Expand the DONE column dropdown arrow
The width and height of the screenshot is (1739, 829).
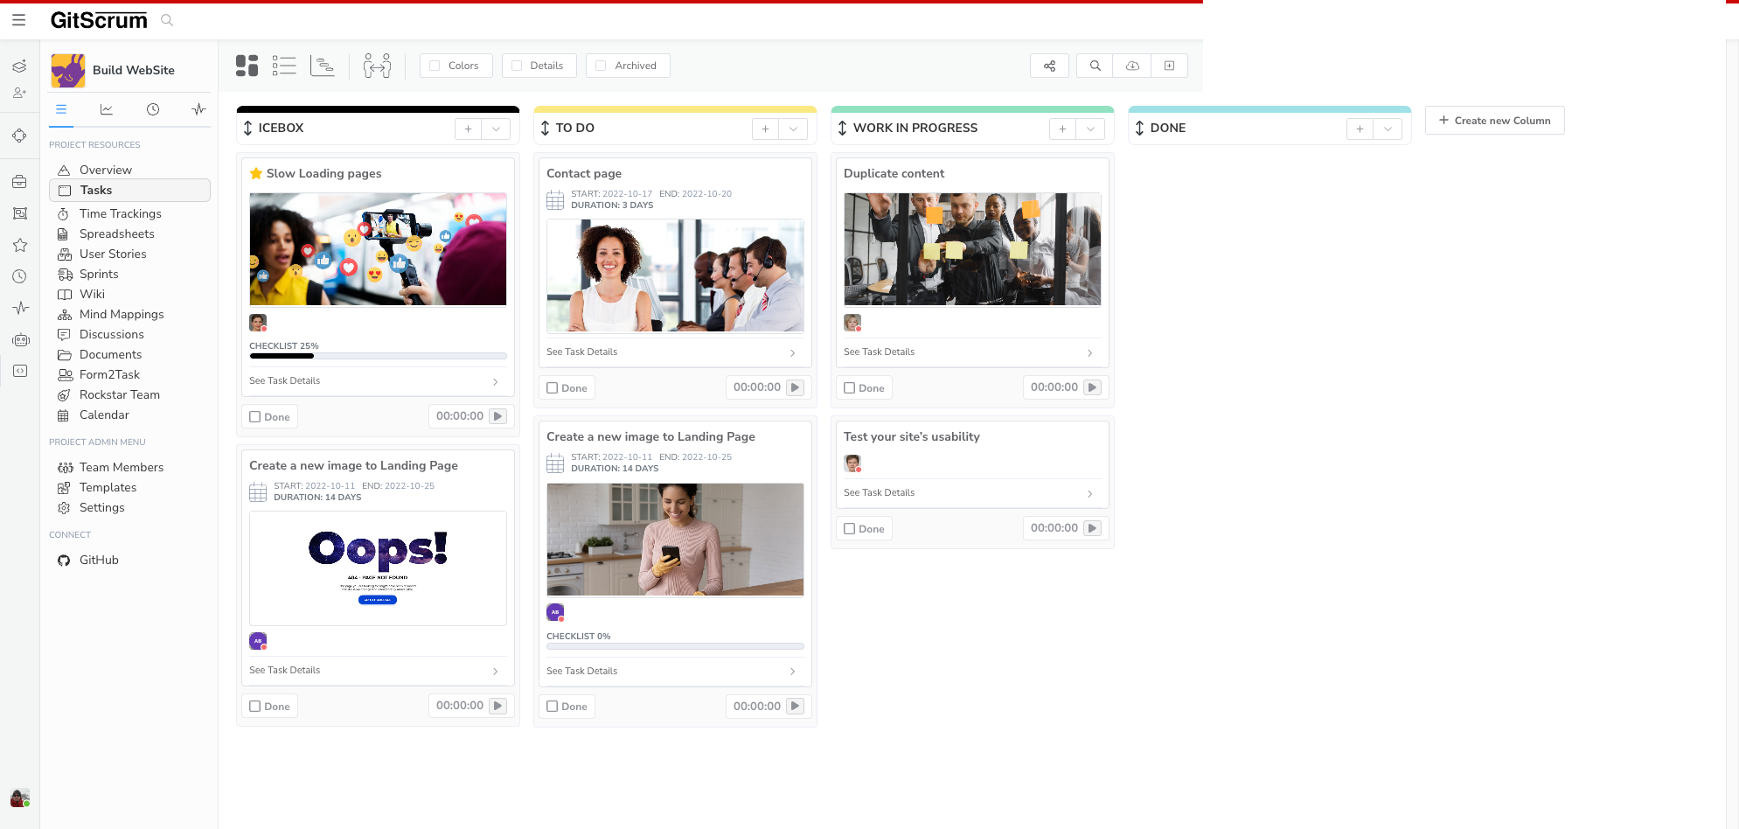click(1388, 128)
